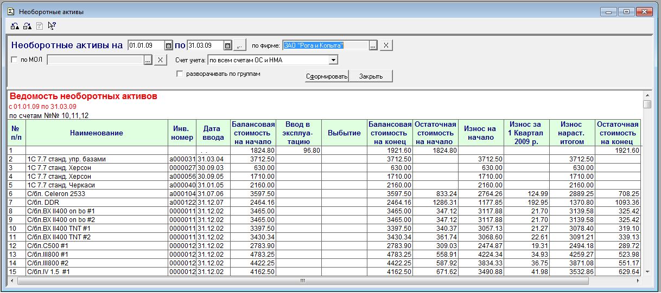The height and width of the screenshot is (293, 661).
Task: Select the 'Инв. номер' column header
Action: (x=183, y=133)
